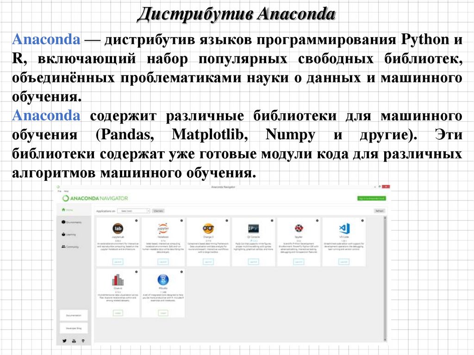The image size is (474, 355).
Task: Click the VS Code app icon
Action: [x=344, y=228]
